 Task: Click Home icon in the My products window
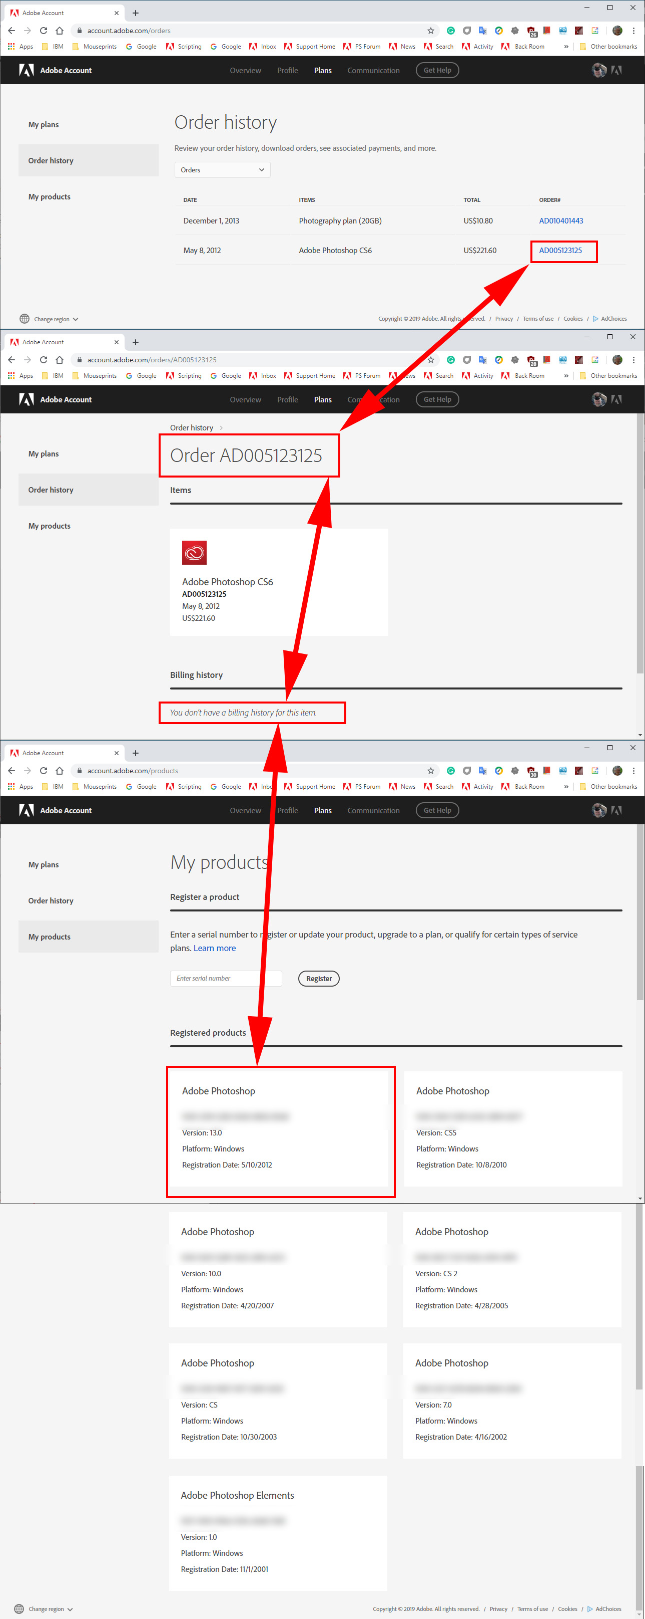(59, 771)
